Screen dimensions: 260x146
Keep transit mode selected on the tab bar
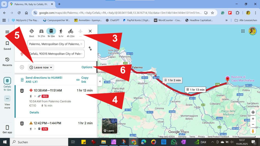[x=51, y=31]
